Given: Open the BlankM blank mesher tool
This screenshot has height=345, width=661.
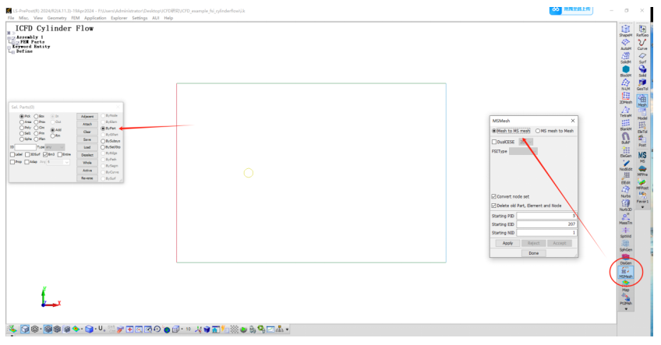Looking at the screenshot, I should tap(626, 125).
